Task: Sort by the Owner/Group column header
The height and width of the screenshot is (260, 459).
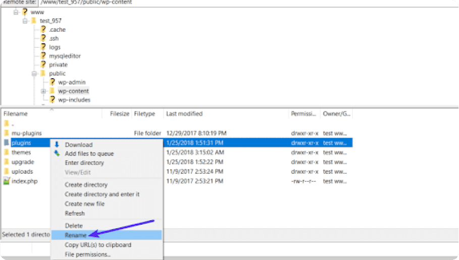Action: [336, 114]
